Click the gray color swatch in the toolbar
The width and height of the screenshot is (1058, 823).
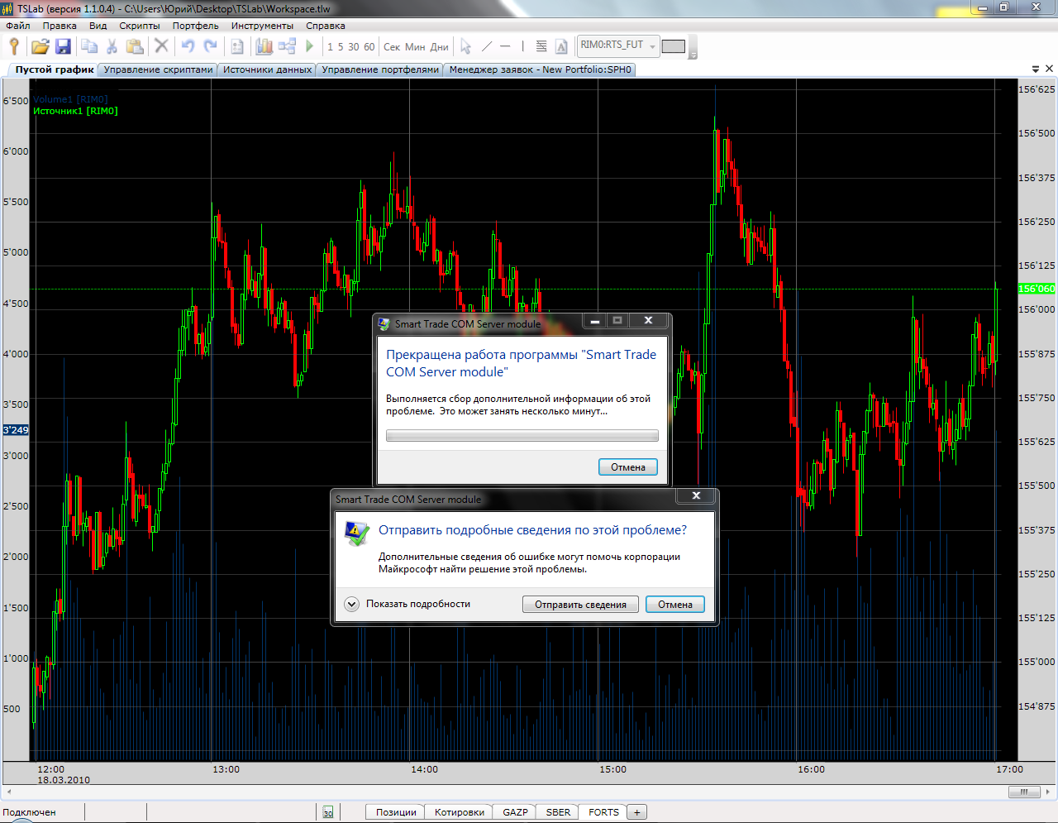coord(674,46)
